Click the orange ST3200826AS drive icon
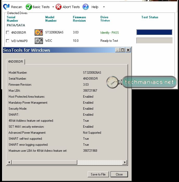 39,32
